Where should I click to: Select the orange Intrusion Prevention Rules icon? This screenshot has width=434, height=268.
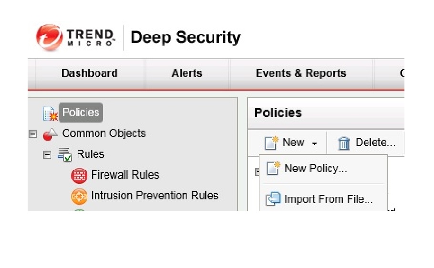[x=79, y=196]
